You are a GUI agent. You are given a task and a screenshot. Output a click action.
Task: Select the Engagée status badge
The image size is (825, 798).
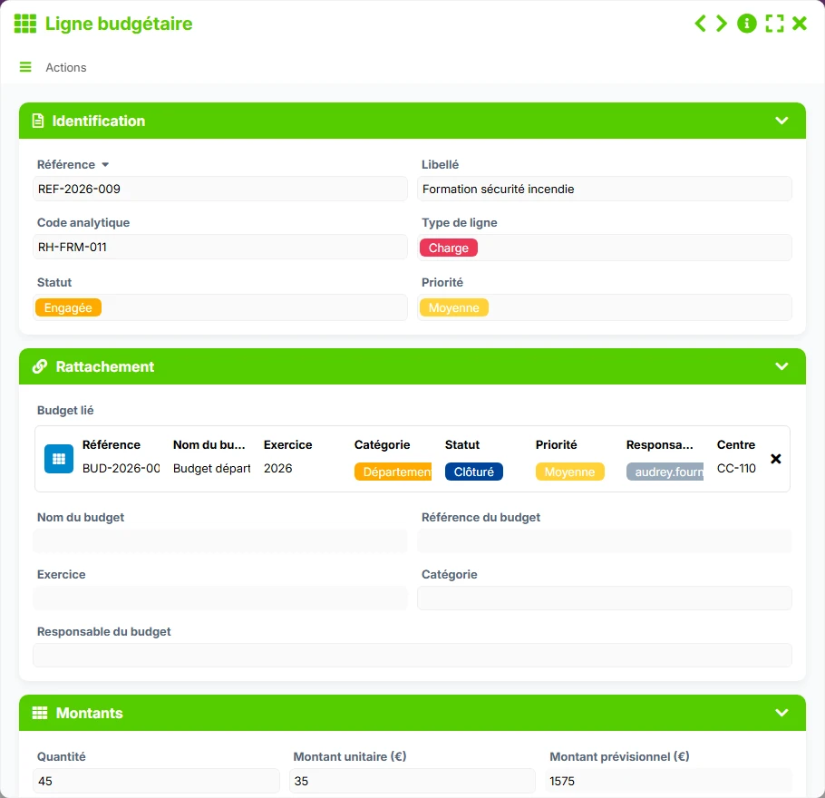pos(68,308)
